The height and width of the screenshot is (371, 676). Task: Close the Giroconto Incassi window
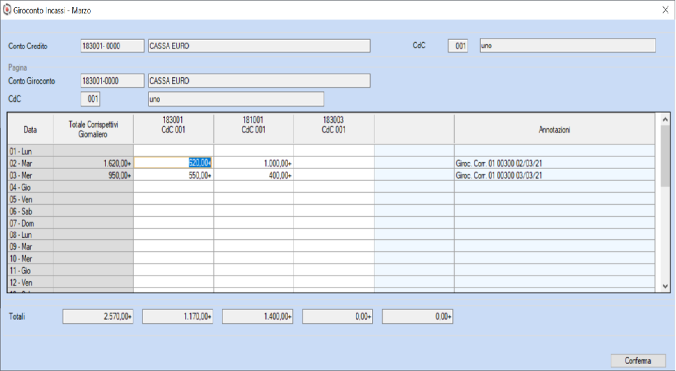pos(665,11)
